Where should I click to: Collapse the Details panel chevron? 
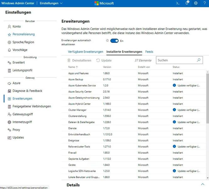tap(203, 184)
